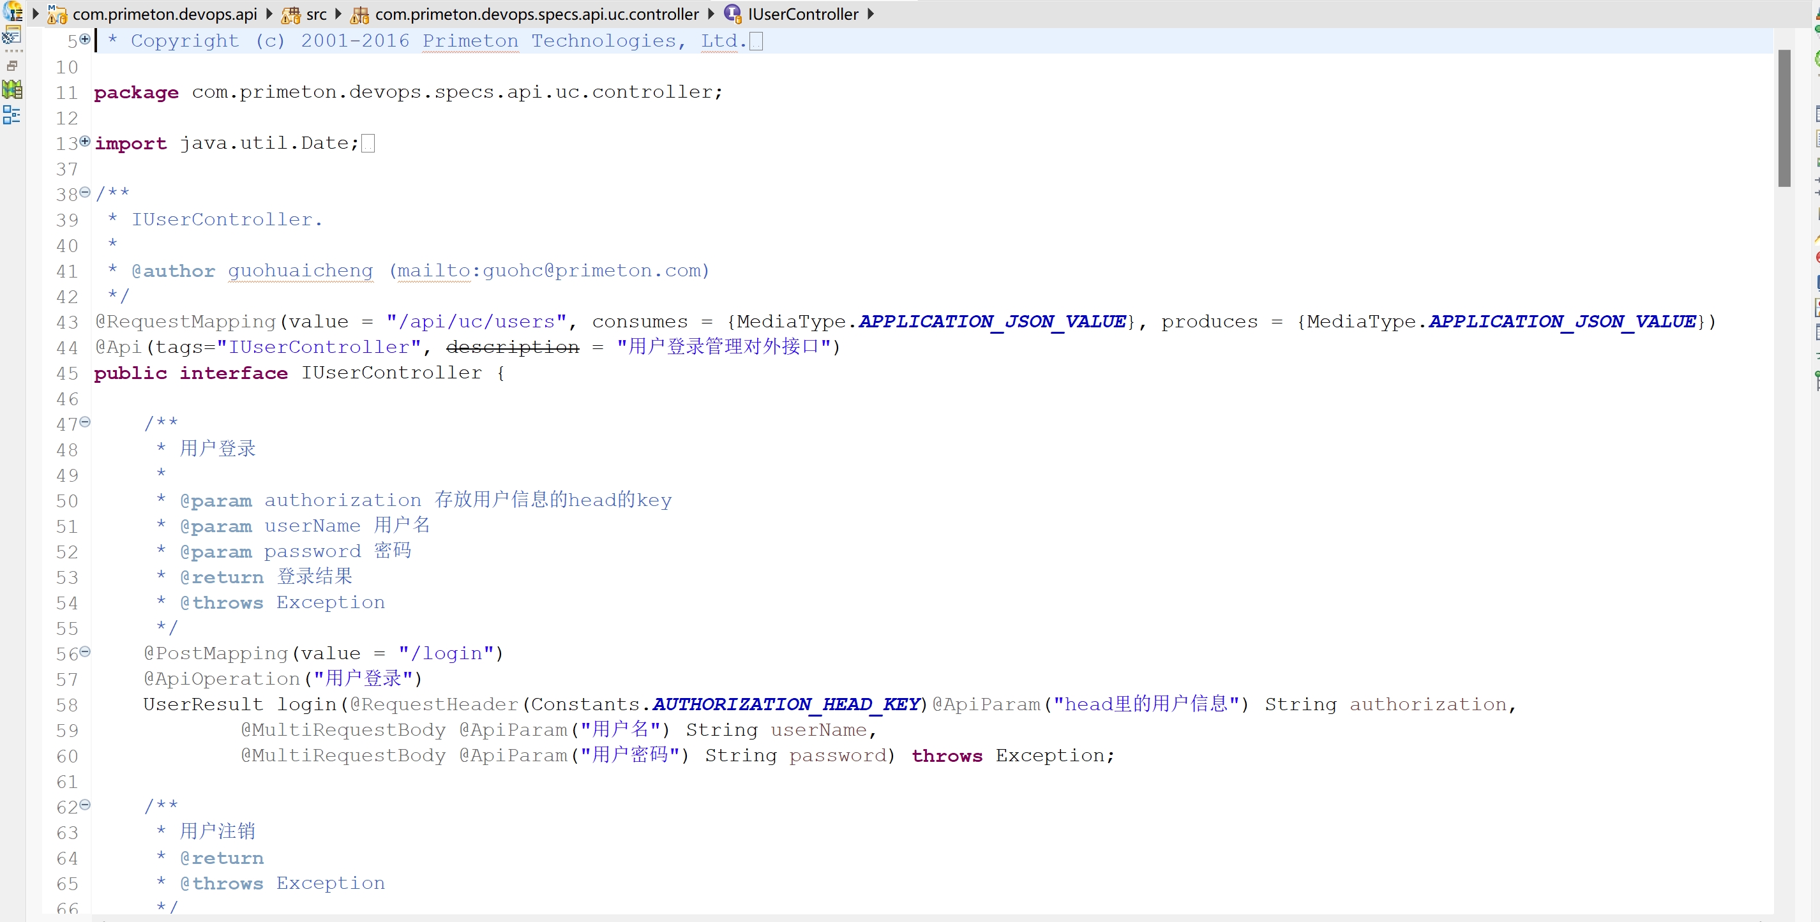Click the second view icon in the left trim stack
The height and width of the screenshot is (922, 1820).
point(12,34)
